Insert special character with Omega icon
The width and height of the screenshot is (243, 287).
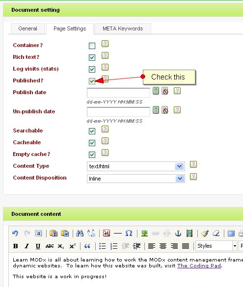[129, 234]
